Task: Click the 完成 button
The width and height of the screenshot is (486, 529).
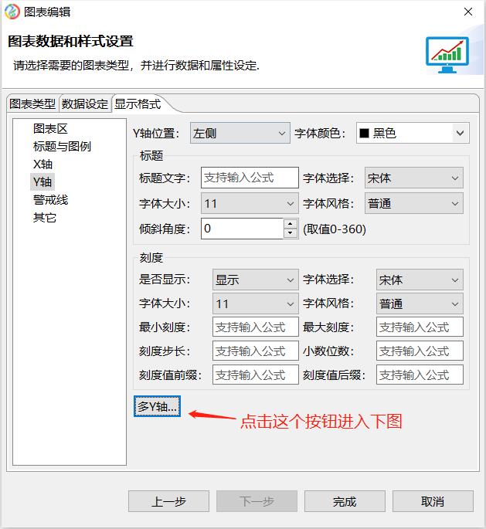Action: (x=345, y=501)
